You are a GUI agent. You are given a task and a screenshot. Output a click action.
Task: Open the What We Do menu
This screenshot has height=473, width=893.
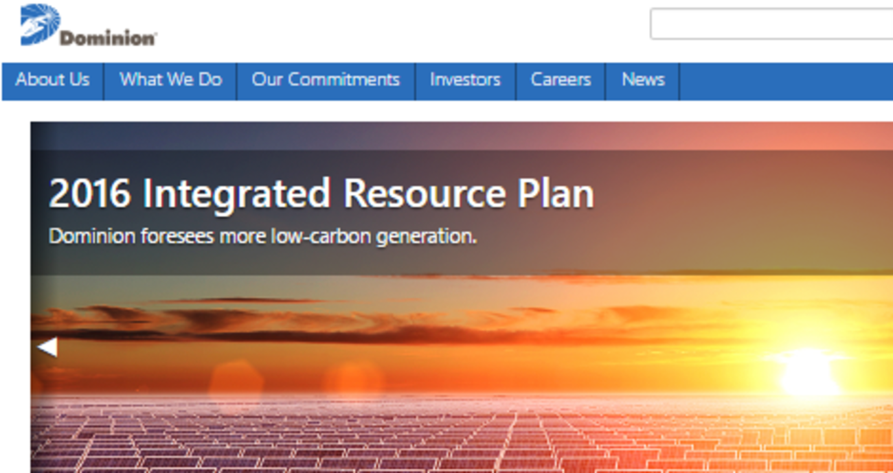[x=171, y=80]
